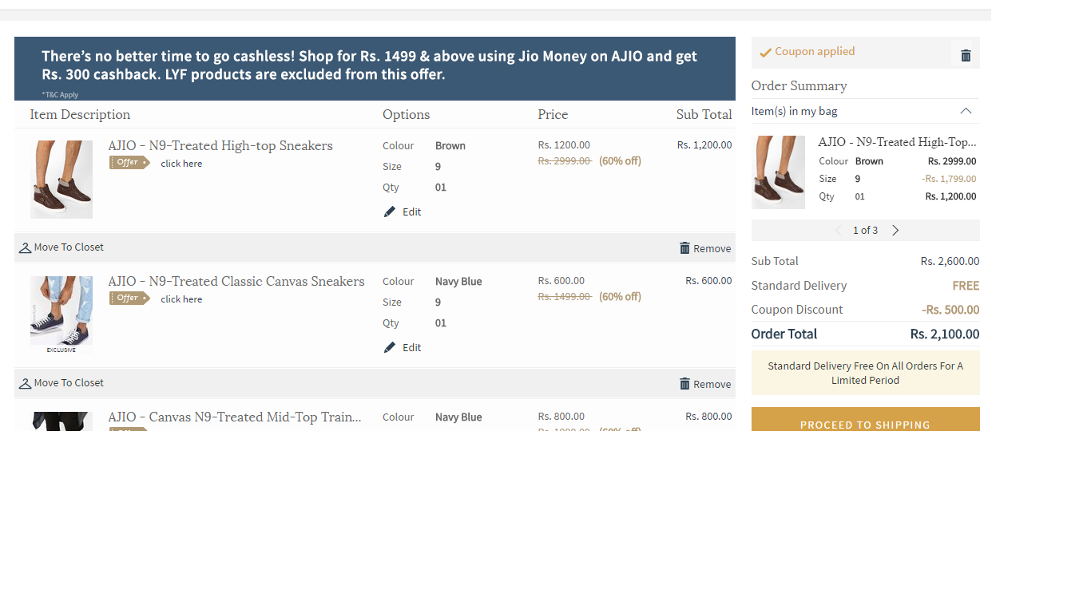
Task: Remove the High-top Sneakers from bag
Action: (x=705, y=248)
